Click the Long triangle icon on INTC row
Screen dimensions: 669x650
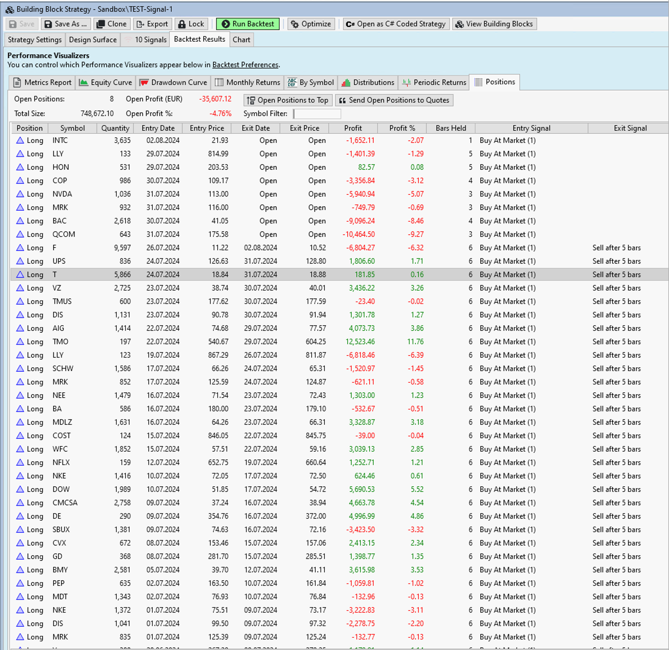coord(20,140)
